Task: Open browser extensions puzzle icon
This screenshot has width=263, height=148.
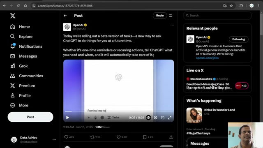Action: tap(241, 6)
